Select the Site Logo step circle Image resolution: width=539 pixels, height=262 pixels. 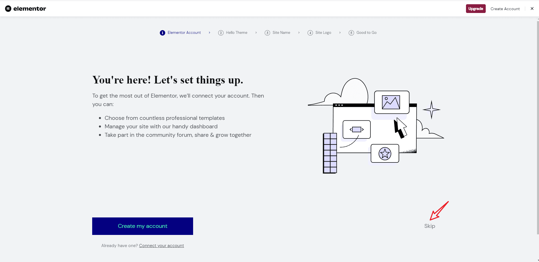click(x=310, y=33)
